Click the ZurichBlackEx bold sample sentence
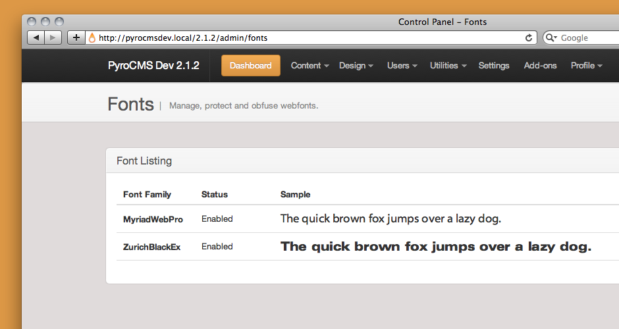619x329 pixels. coord(436,247)
